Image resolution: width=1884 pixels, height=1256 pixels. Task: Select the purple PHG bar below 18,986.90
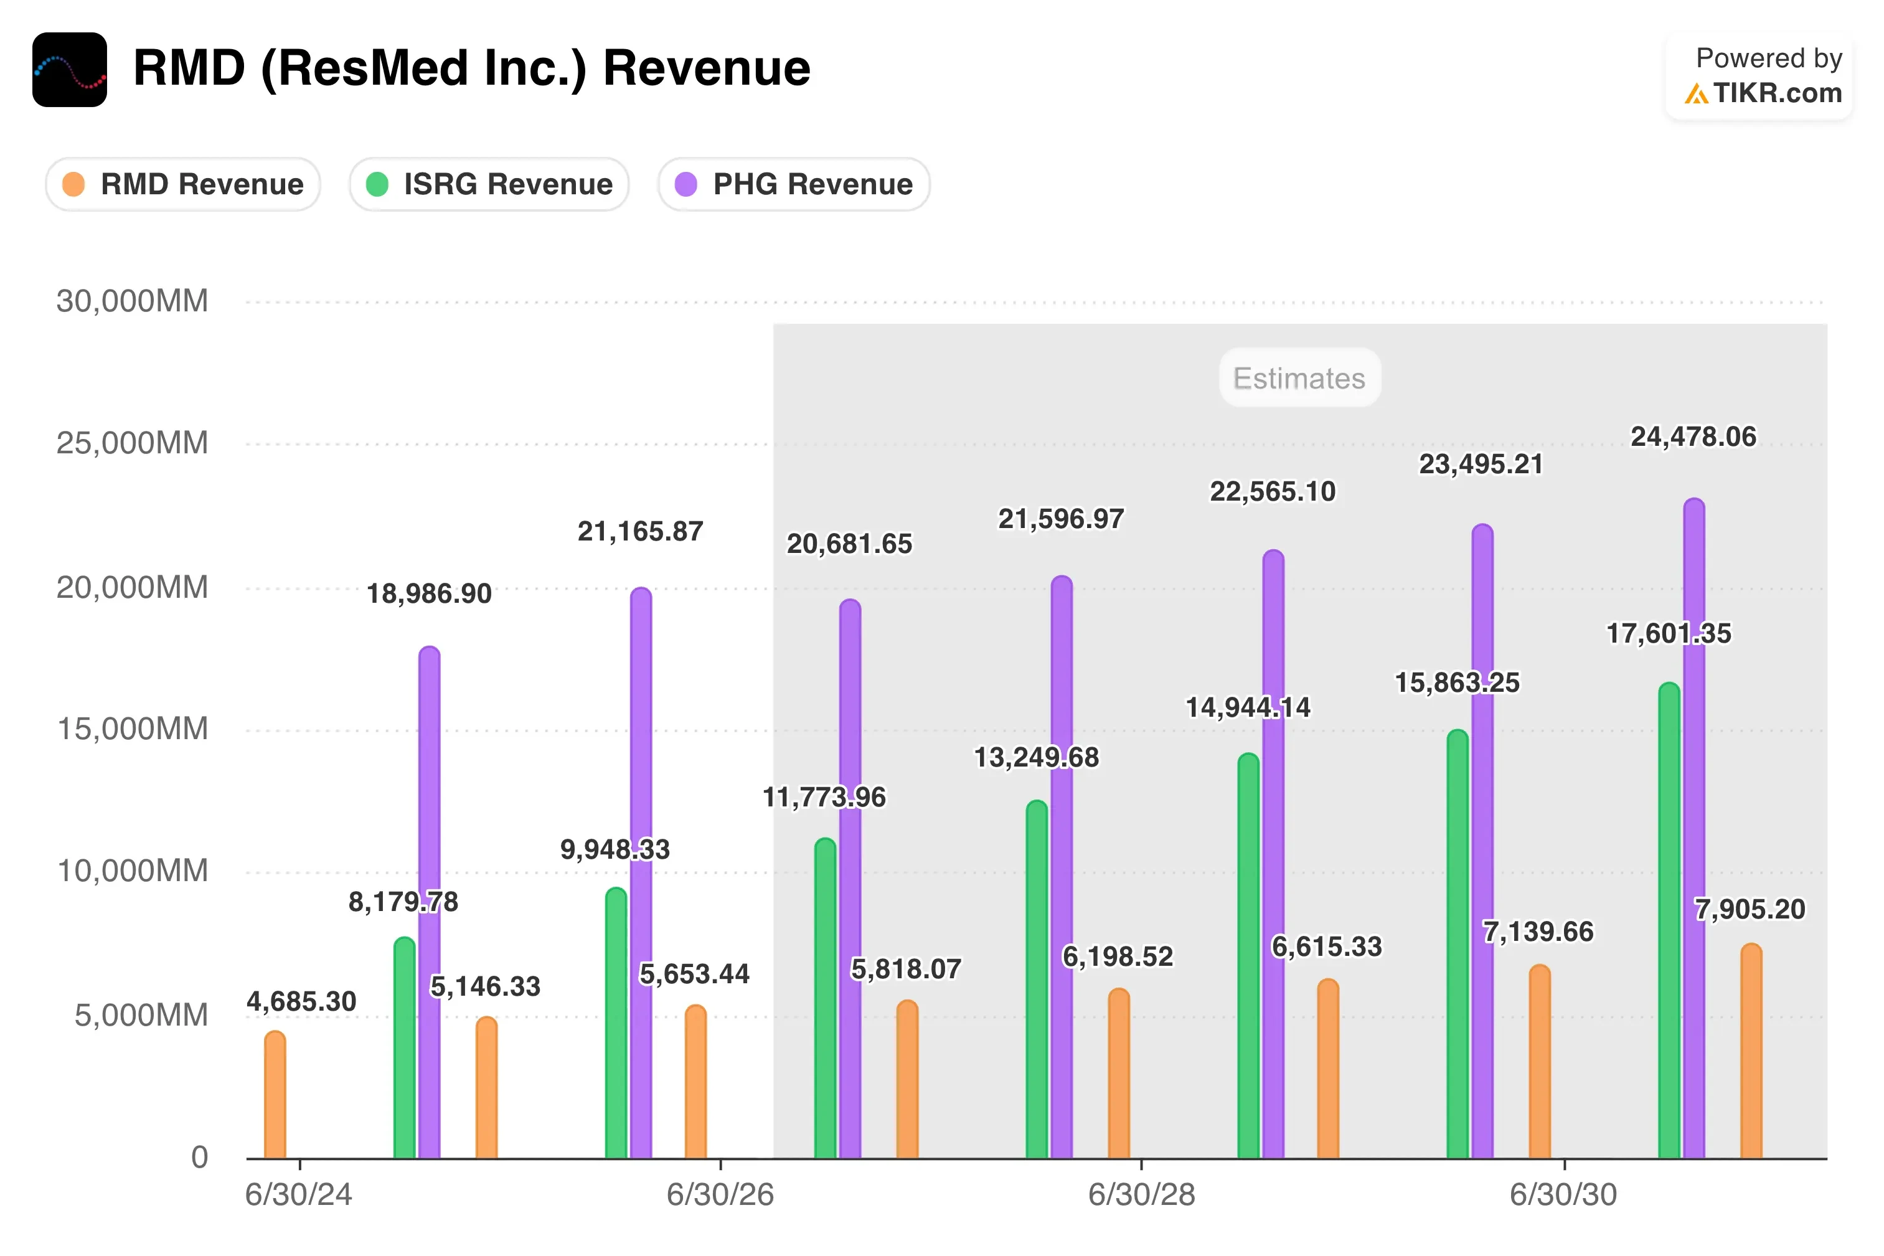429,902
